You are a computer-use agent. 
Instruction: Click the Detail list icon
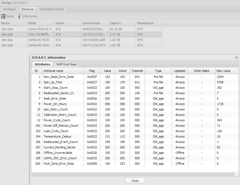click(x=3, y=16)
